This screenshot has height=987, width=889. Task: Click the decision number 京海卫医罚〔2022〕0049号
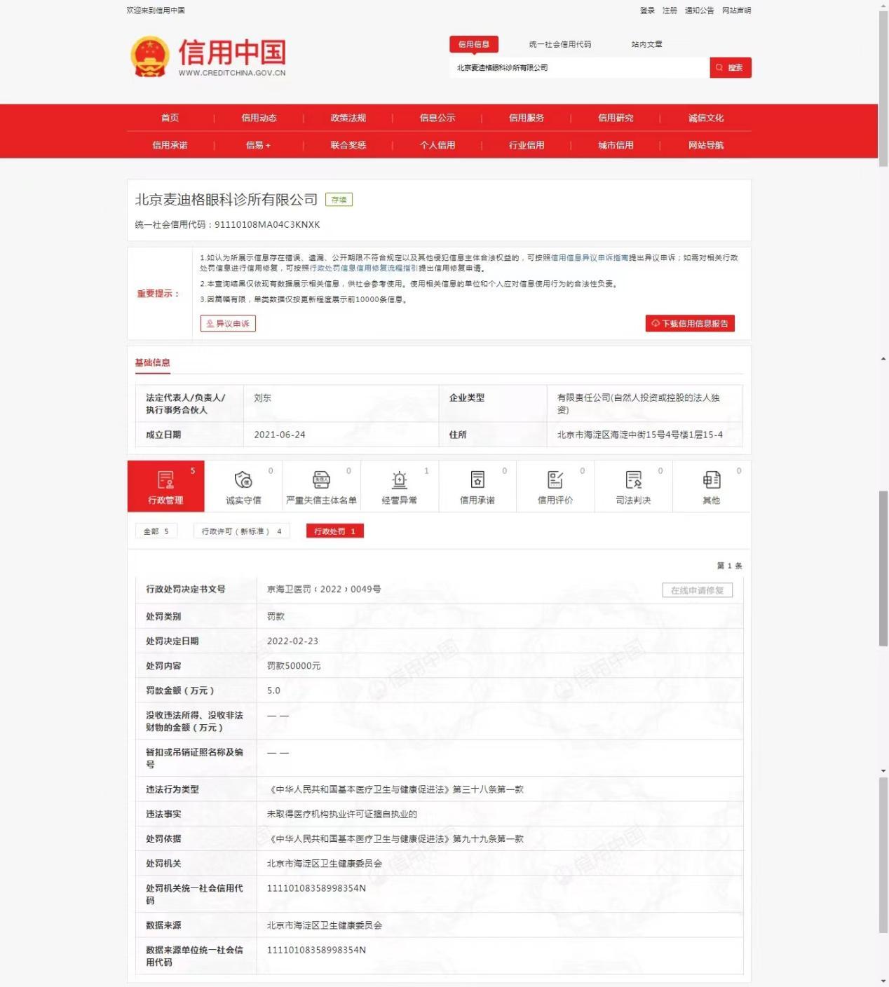[x=324, y=590]
